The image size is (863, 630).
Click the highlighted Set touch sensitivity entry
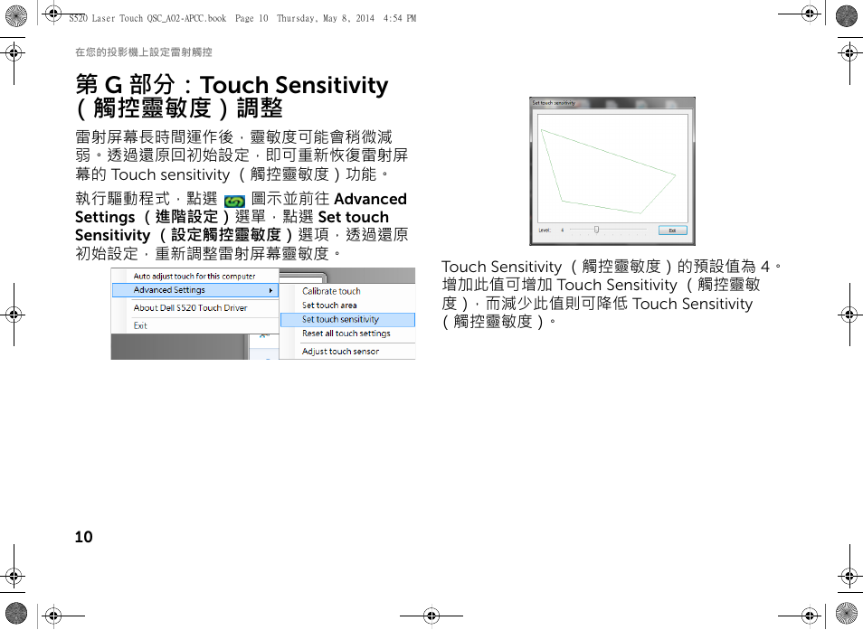(347, 319)
